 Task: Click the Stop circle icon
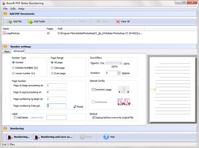(x=82, y=137)
